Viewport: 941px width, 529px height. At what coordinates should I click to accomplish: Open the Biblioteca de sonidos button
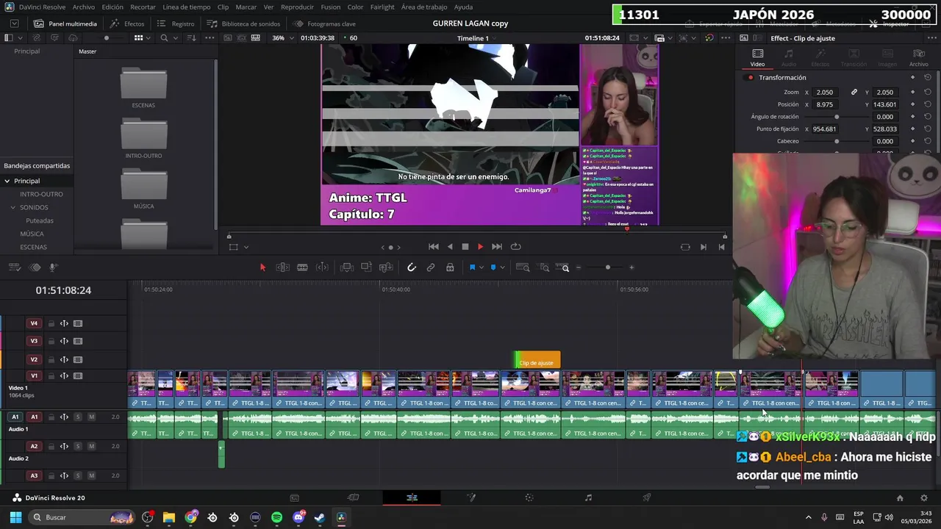coord(243,24)
